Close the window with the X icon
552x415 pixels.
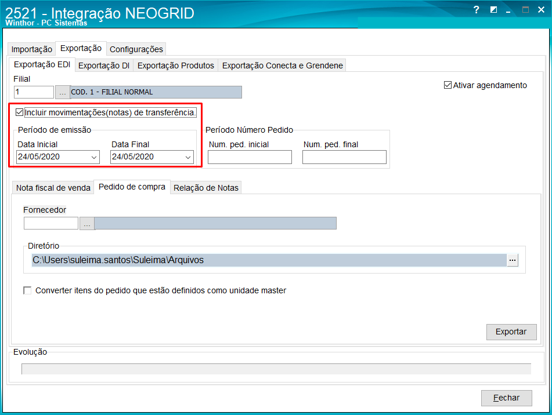(541, 10)
